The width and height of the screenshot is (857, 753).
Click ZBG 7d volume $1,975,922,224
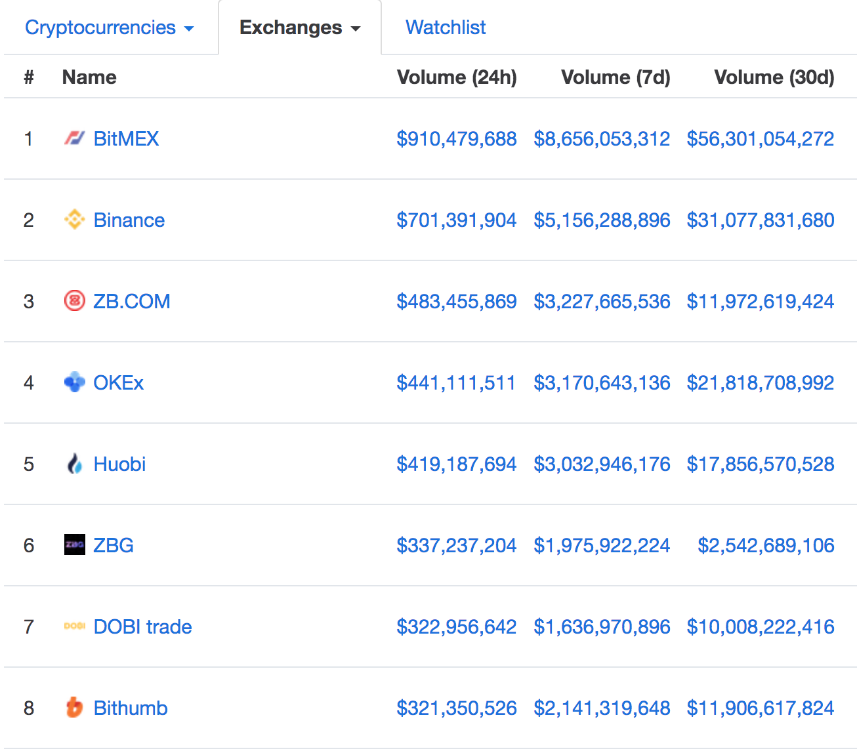coord(602,545)
